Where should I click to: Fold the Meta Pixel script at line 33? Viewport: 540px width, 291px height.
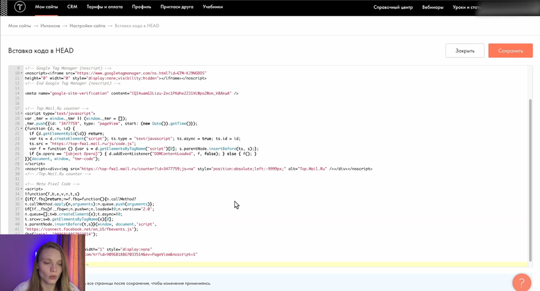[x=22, y=189]
